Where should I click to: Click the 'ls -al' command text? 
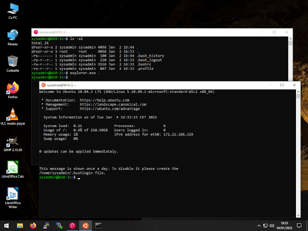pyautogui.click(x=77, y=38)
